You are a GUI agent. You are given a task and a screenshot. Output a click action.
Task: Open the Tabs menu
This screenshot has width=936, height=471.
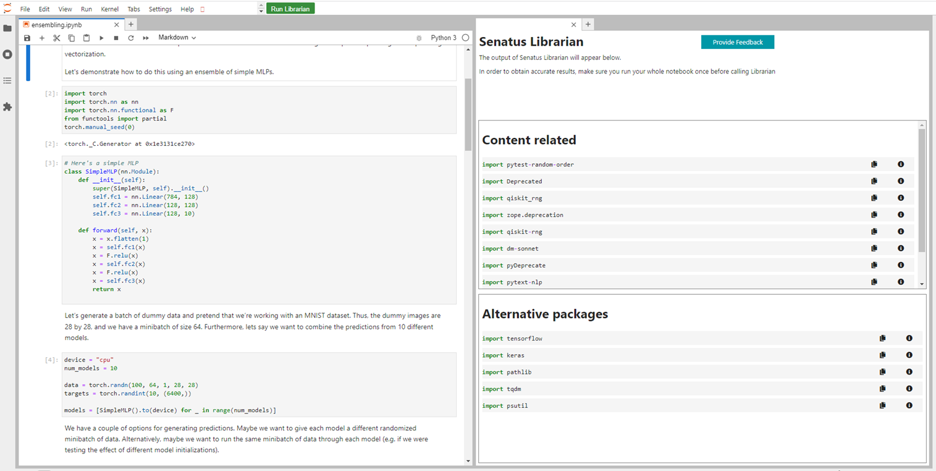(133, 9)
